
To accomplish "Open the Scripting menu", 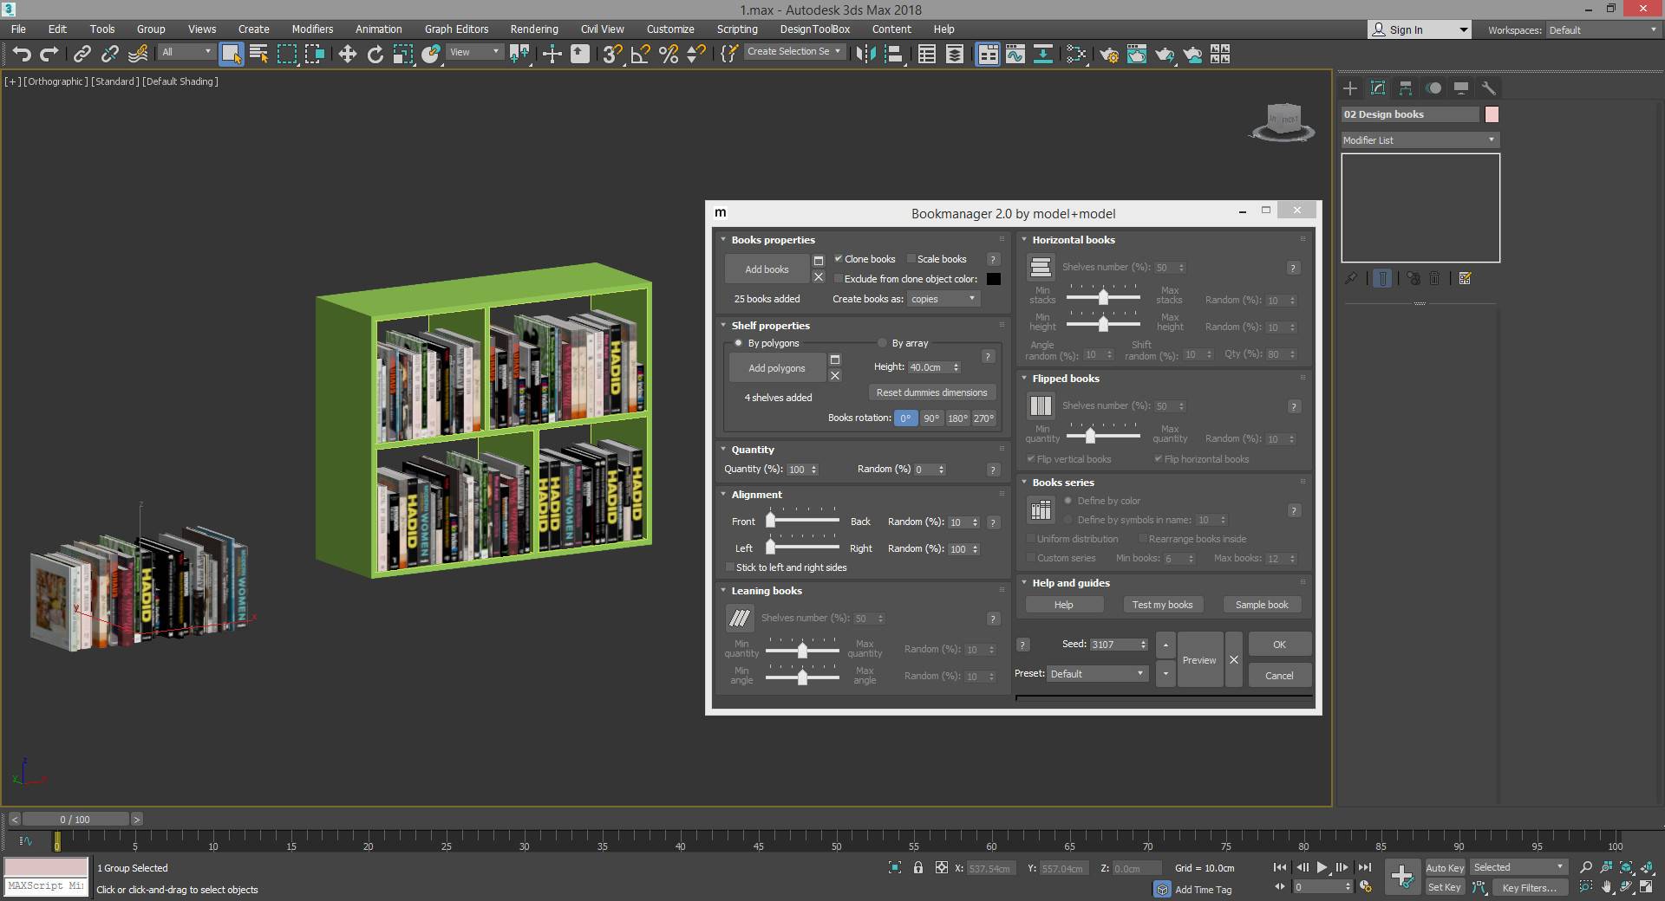I will coord(737,29).
